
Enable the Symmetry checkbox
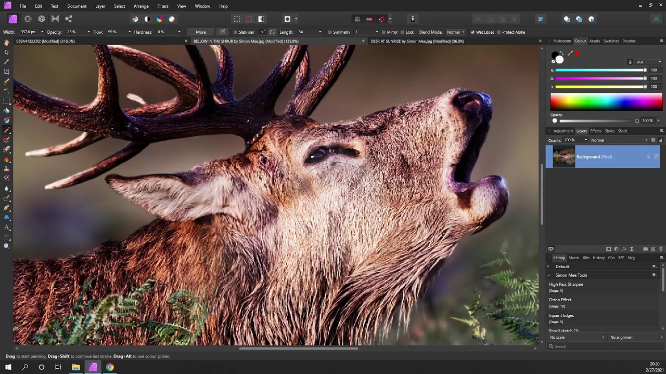(x=329, y=32)
